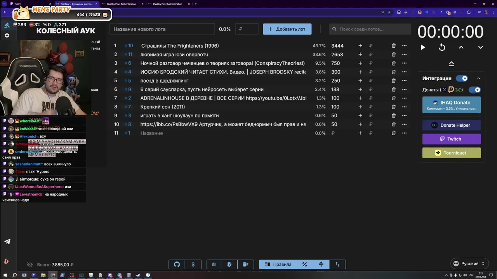Image resolution: width=497 pixels, height=279 pixels.
Task: Open Telegram from the Windows taskbar
Action: point(120,275)
